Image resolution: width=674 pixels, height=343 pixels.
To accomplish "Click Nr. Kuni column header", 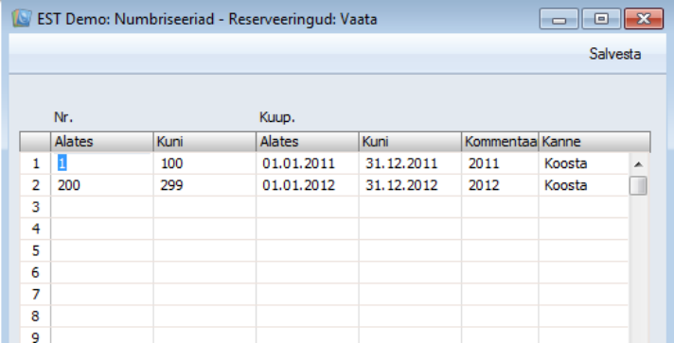I will [x=204, y=142].
